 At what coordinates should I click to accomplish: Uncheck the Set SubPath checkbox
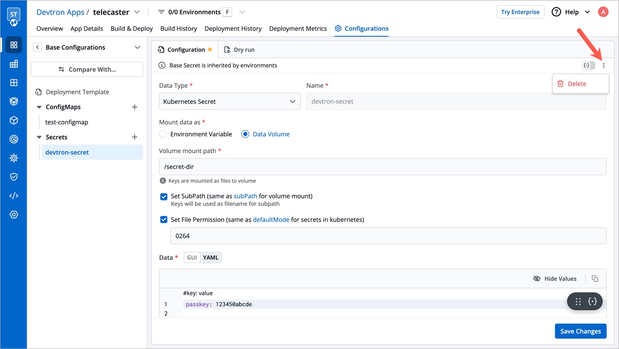(x=164, y=197)
